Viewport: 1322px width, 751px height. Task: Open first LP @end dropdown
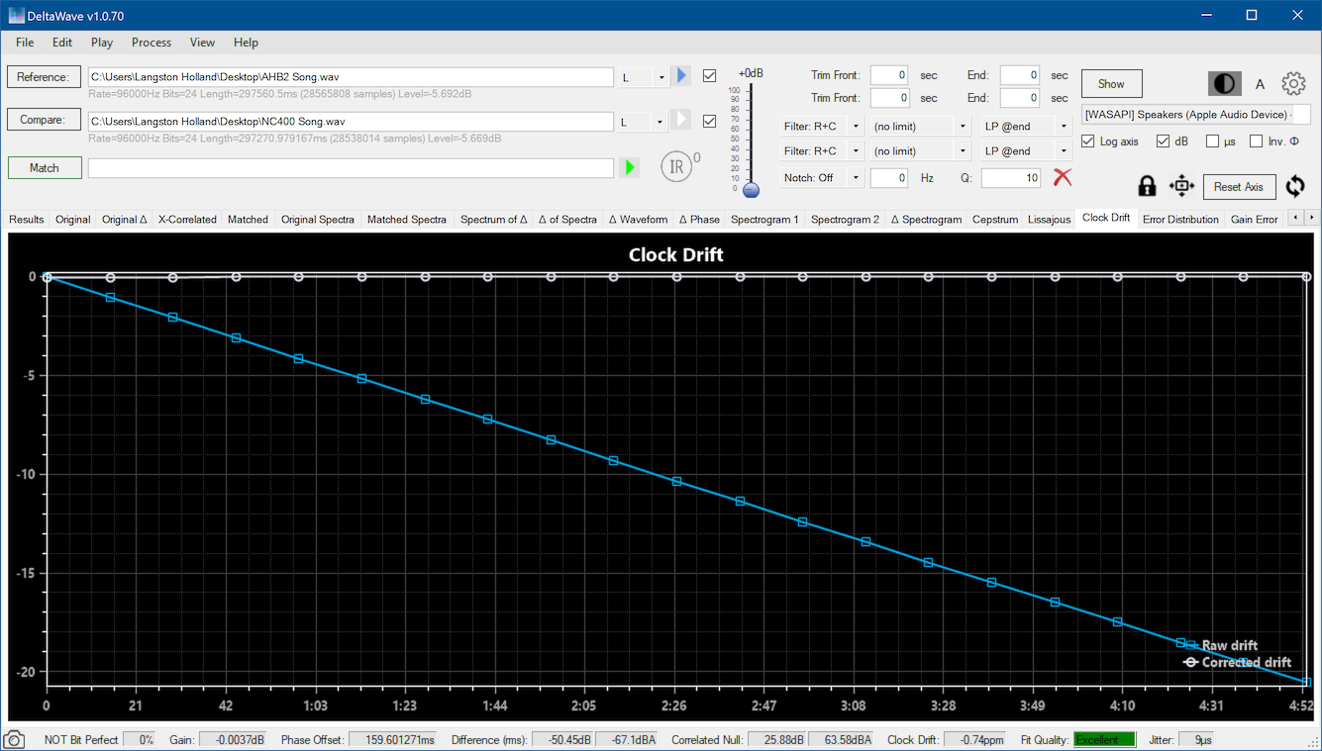coord(1026,127)
